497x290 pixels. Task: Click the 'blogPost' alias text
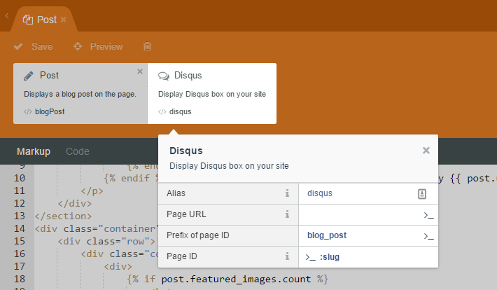[x=50, y=111]
